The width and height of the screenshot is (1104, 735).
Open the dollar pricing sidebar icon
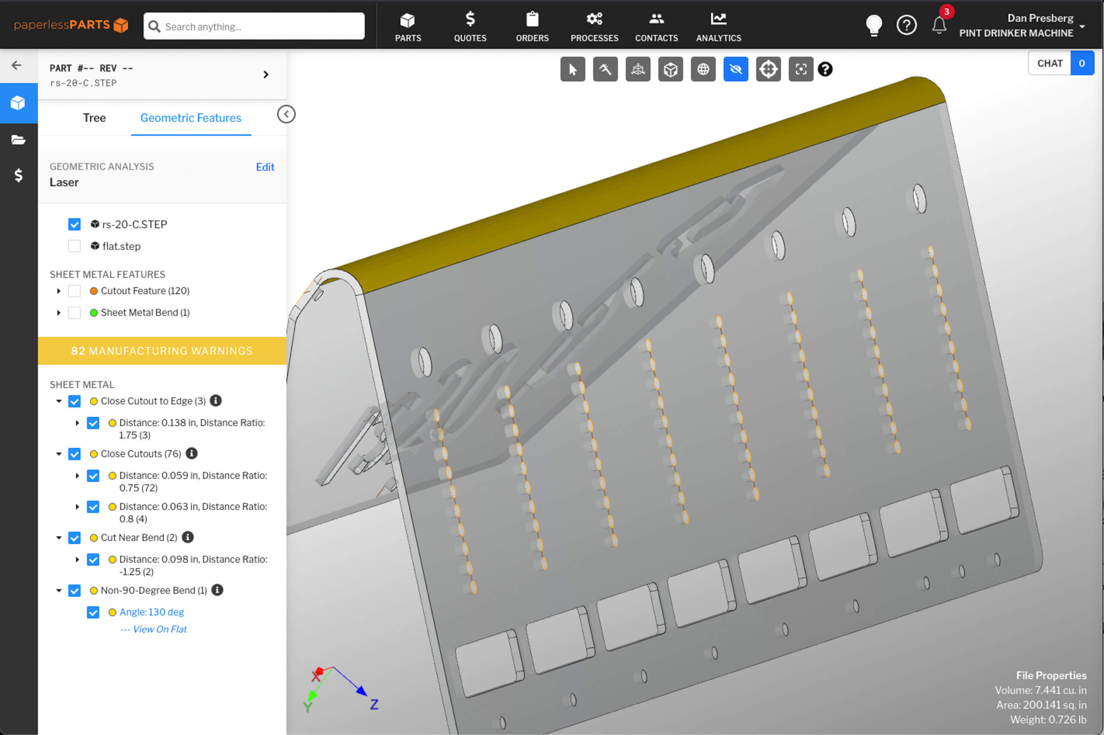pyautogui.click(x=18, y=175)
